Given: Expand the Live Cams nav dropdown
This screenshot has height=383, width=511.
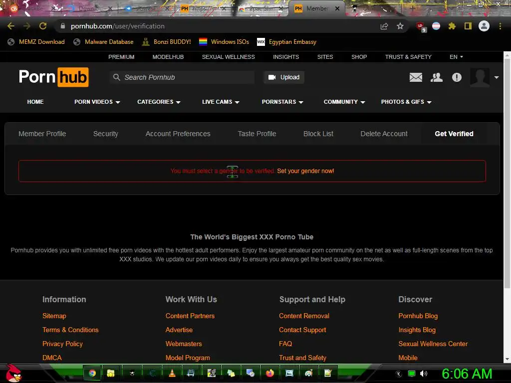Looking at the screenshot, I should [221, 102].
